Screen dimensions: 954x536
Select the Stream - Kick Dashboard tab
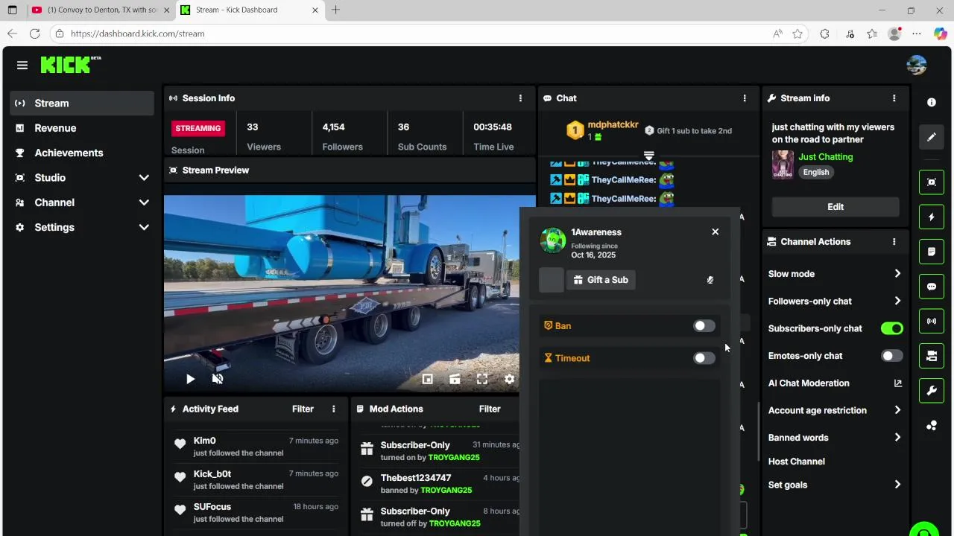[x=248, y=10]
